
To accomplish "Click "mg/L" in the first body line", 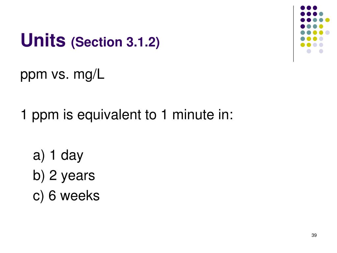I will point(89,75).
